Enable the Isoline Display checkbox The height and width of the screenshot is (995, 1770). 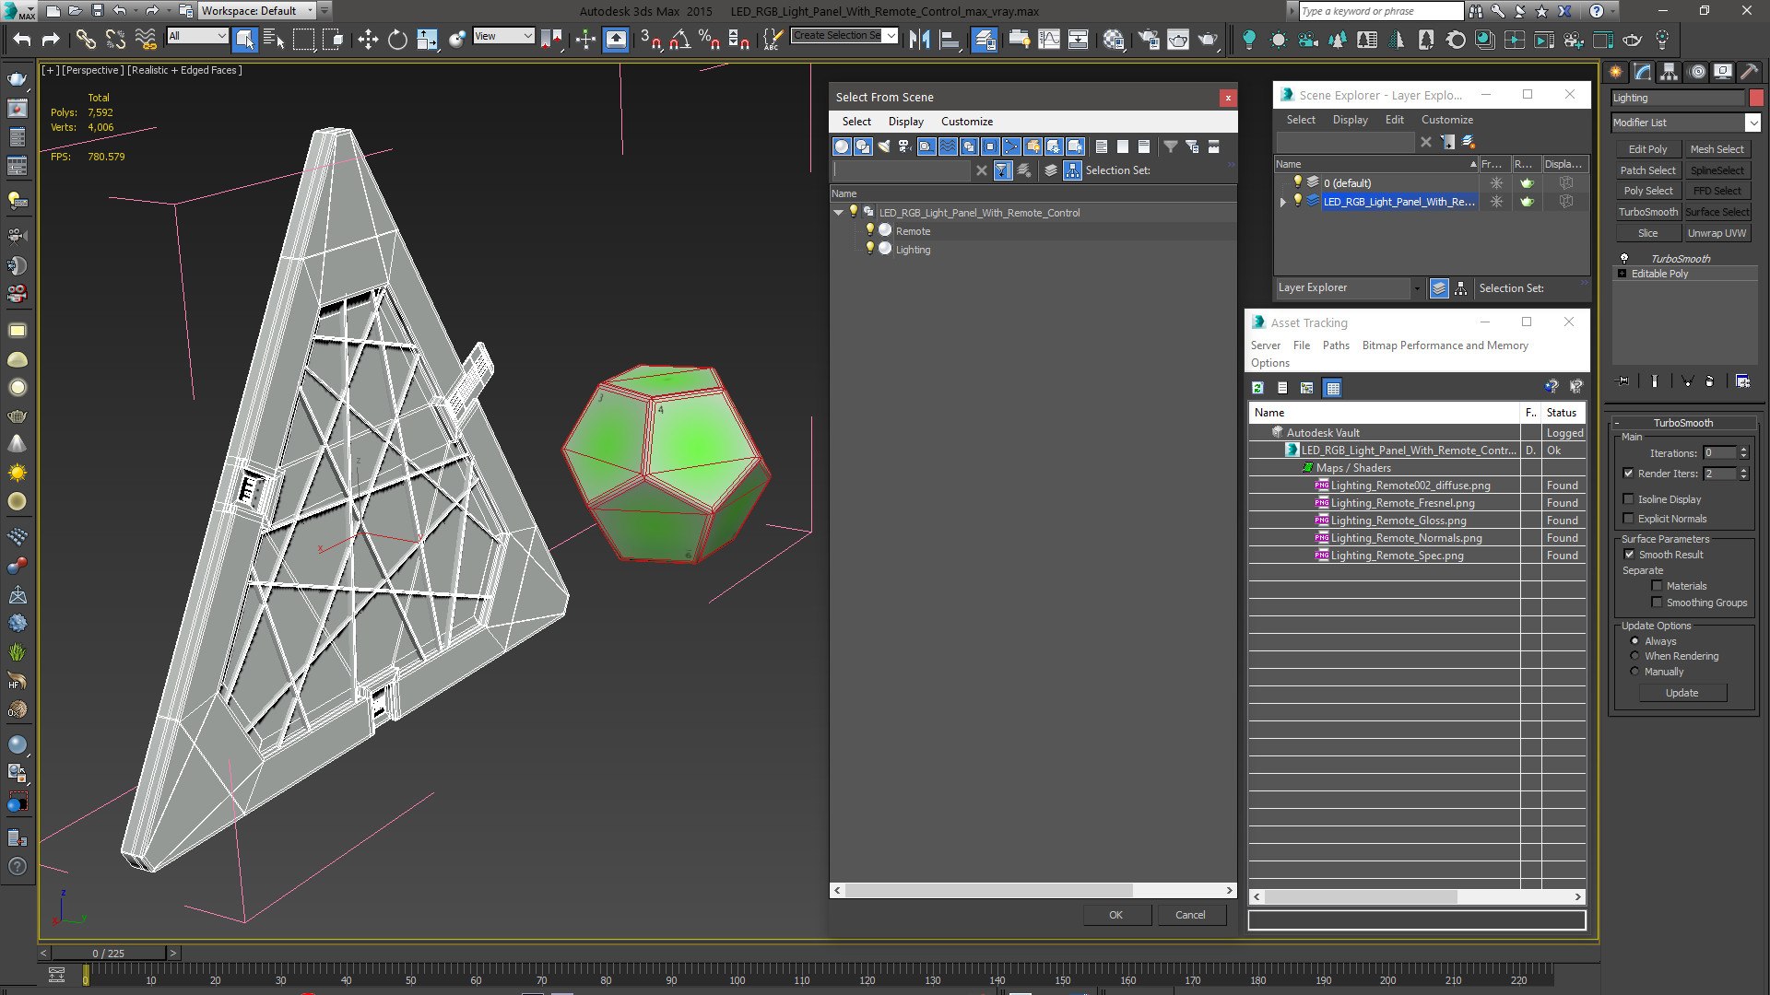[x=1629, y=499]
